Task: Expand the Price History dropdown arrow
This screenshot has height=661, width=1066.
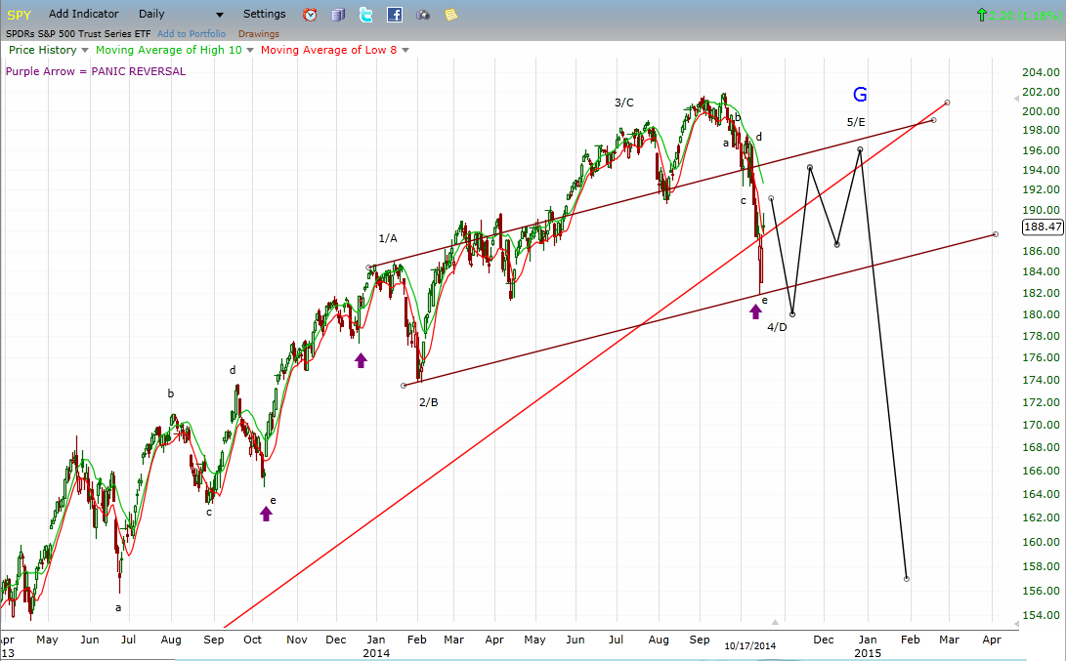Action: coord(85,50)
